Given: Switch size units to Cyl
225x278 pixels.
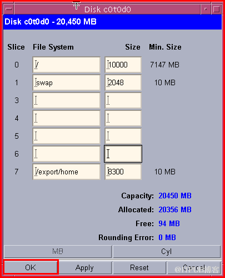Looking at the screenshot, I should [167, 251].
